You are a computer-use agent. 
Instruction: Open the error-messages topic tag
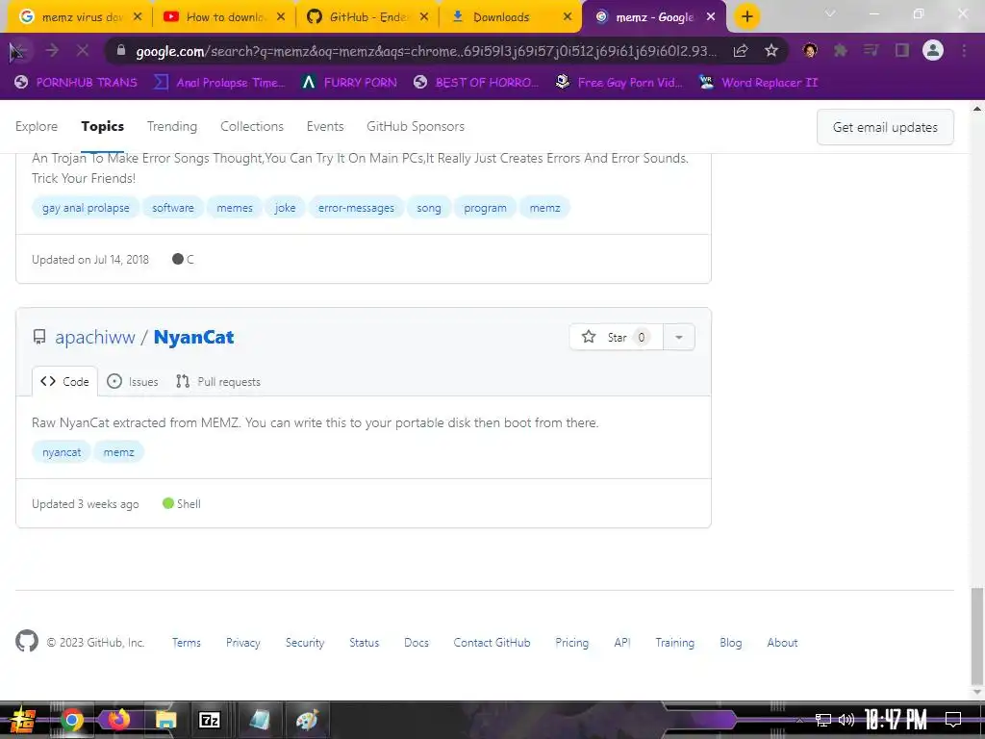pos(356,208)
